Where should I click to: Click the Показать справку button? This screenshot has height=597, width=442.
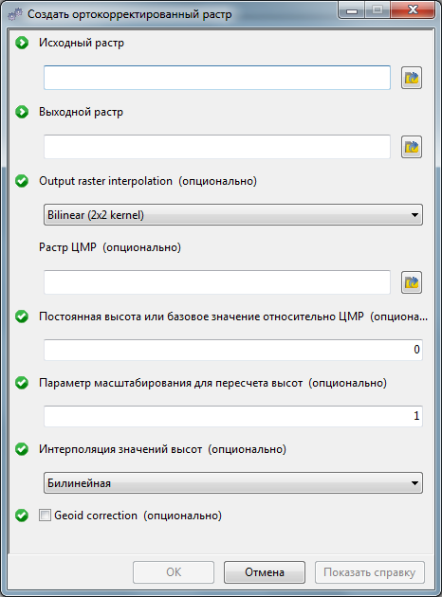[370, 572]
